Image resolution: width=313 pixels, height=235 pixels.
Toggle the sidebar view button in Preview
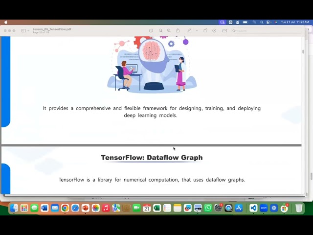pos(23,30)
